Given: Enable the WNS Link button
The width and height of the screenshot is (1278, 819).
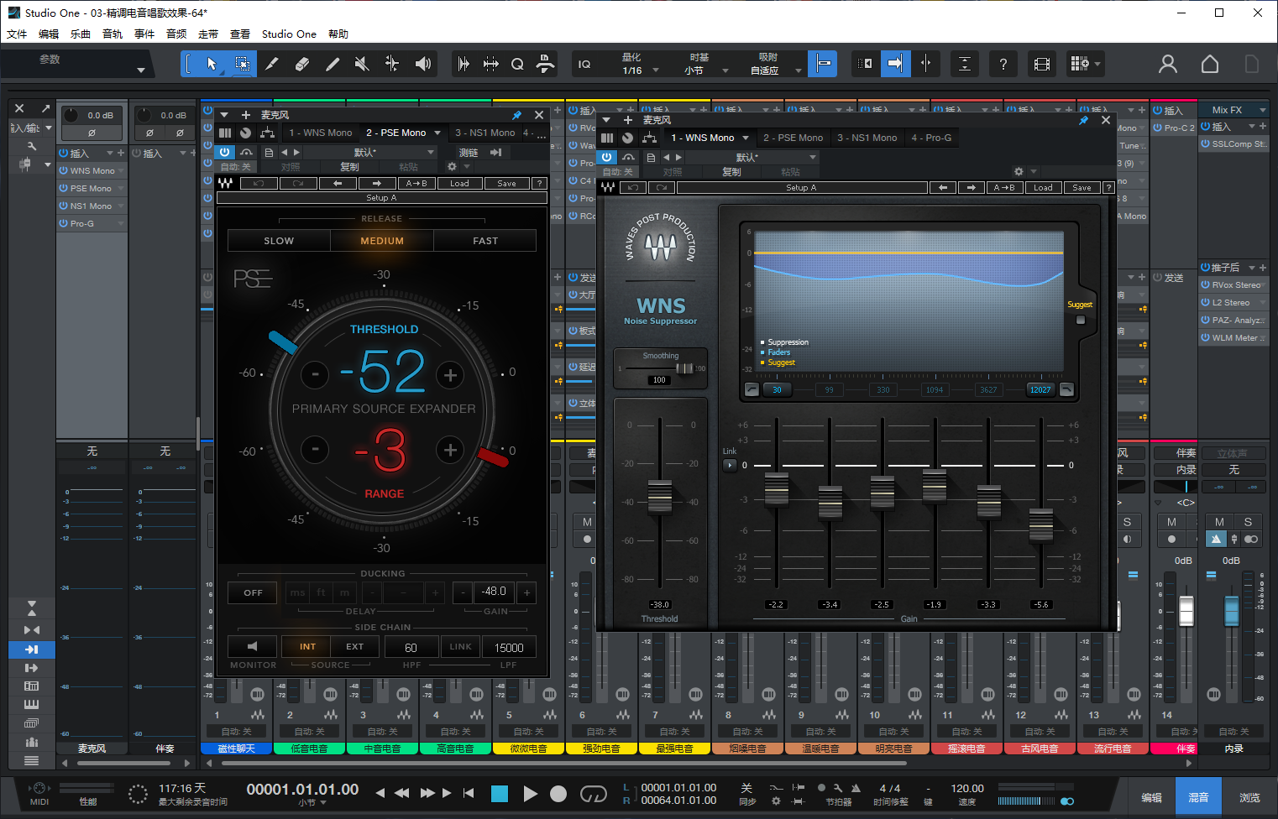Looking at the screenshot, I should click(729, 465).
